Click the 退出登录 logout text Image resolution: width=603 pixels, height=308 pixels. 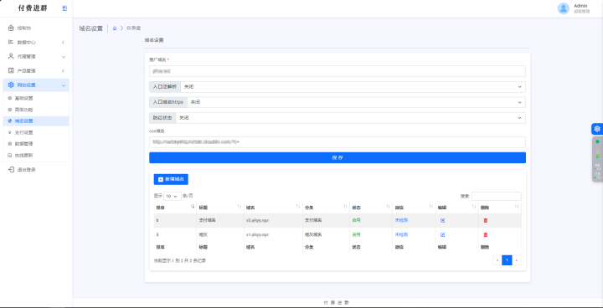26,170
